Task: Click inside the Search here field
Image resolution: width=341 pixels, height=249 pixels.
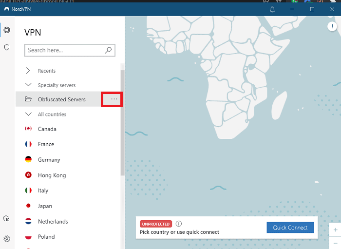Action: [x=63, y=50]
